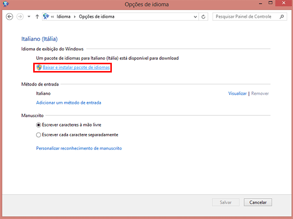293x219 pixels.
Task: Click Baixar e instalar pacote de idiomas
Action: click(x=76, y=68)
